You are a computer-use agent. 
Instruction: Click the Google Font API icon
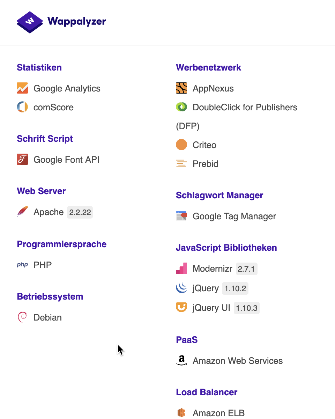22,160
